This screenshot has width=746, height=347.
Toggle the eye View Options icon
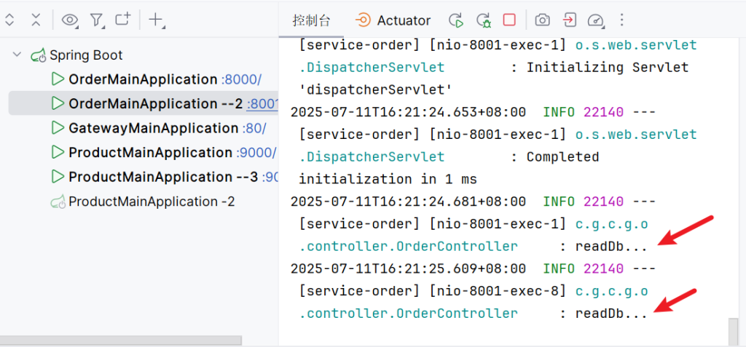(69, 20)
